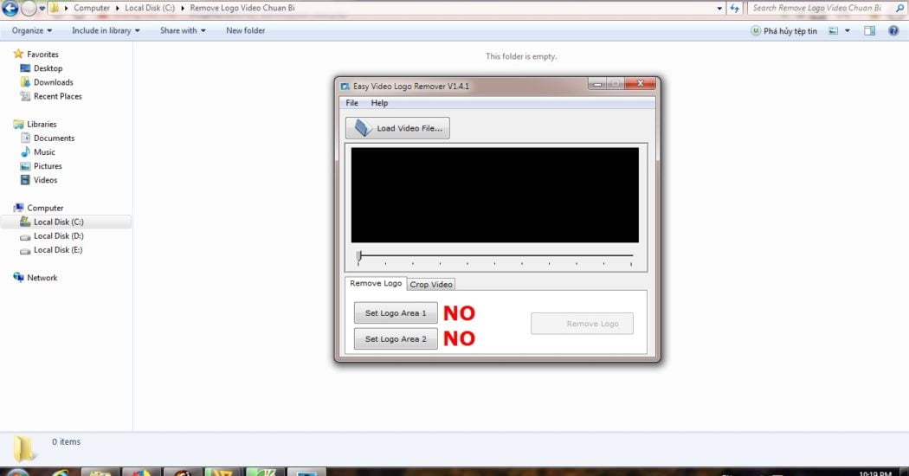Click New folder in Explorer toolbar

click(x=245, y=31)
